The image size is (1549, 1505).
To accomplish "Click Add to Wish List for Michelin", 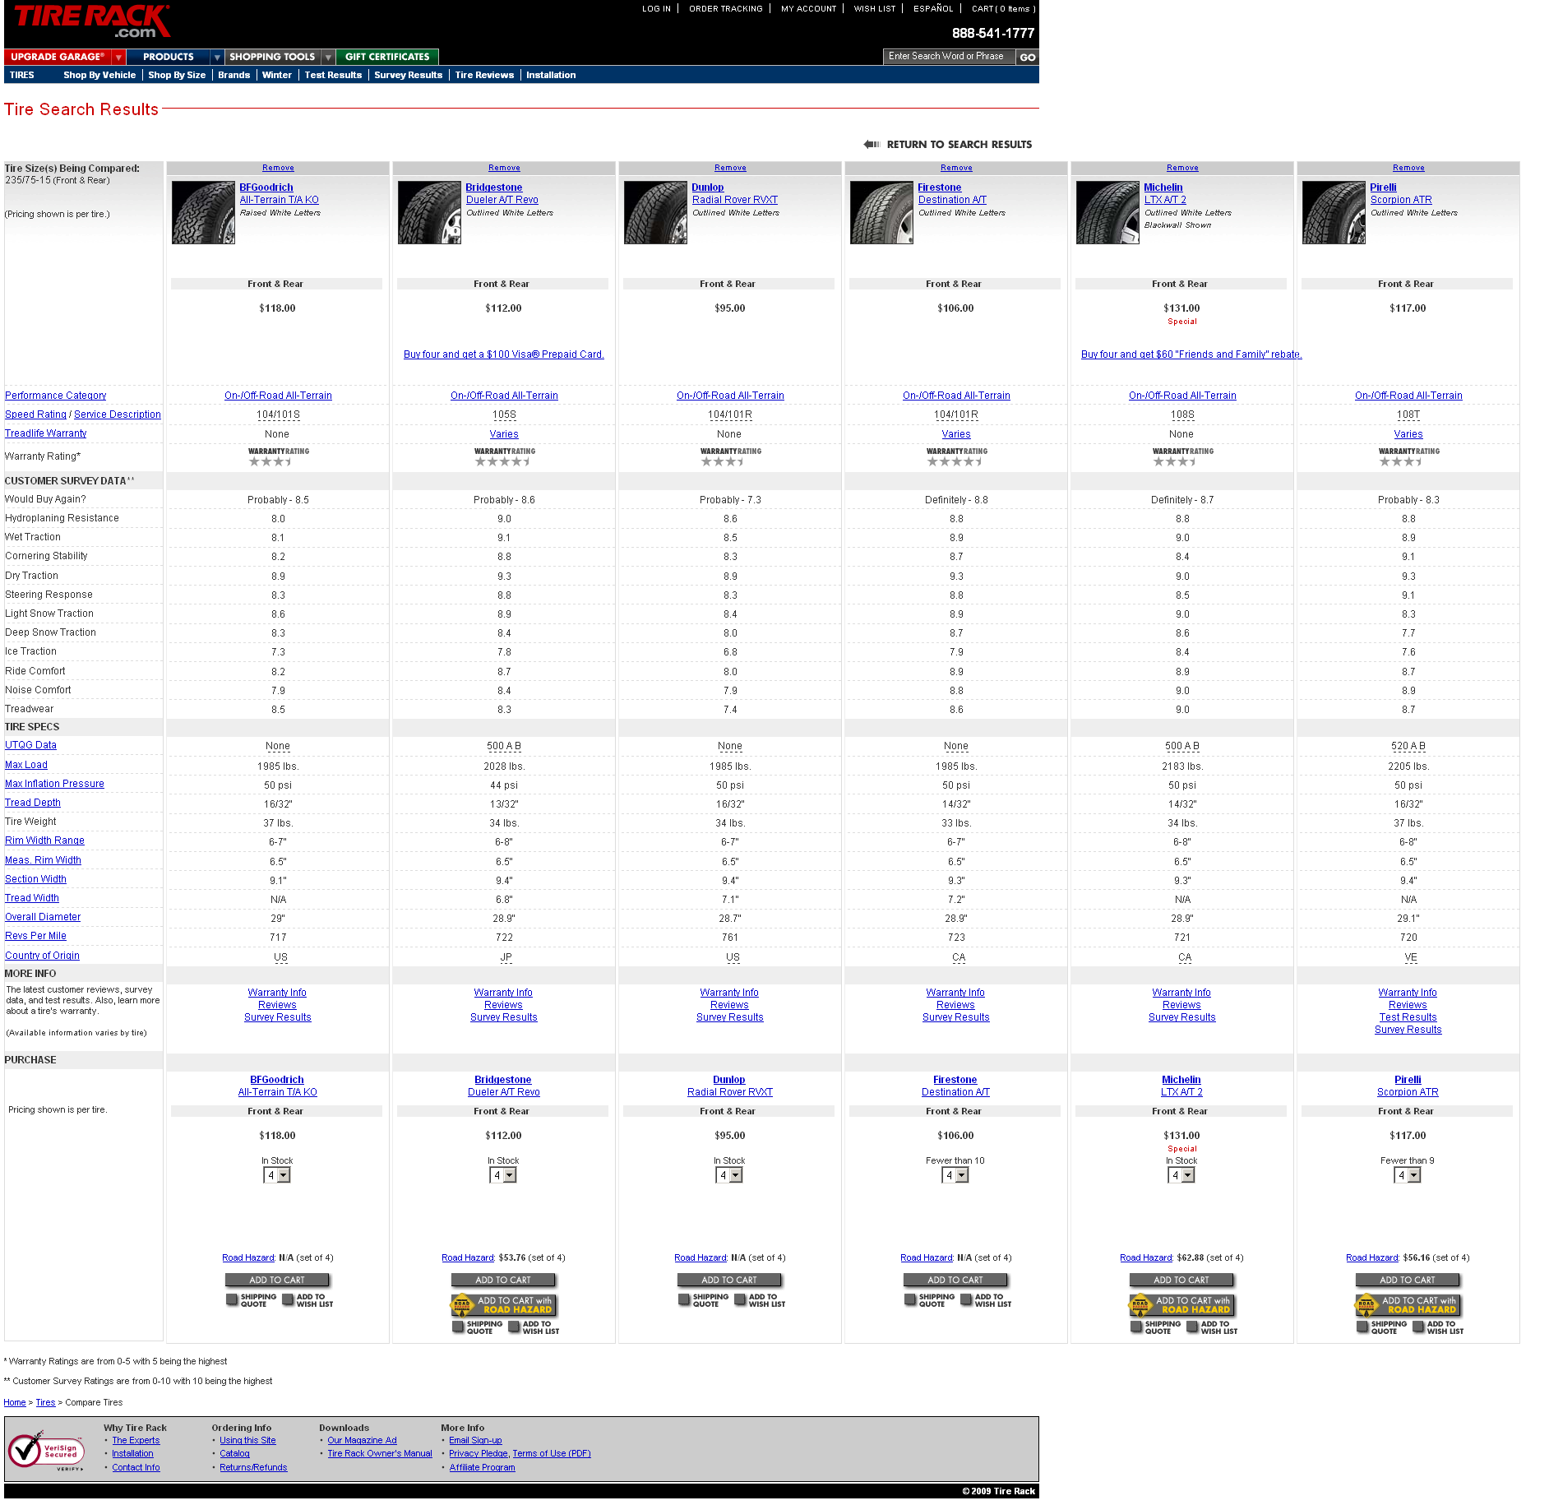I will tap(1213, 1327).
